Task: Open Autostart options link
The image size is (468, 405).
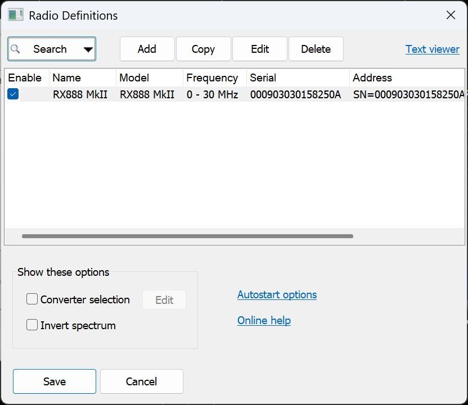Action: click(x=277, y=294)
